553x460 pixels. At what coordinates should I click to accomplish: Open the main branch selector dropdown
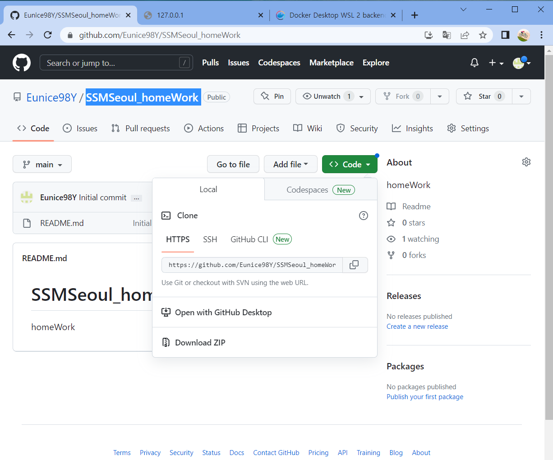[42, 164]
